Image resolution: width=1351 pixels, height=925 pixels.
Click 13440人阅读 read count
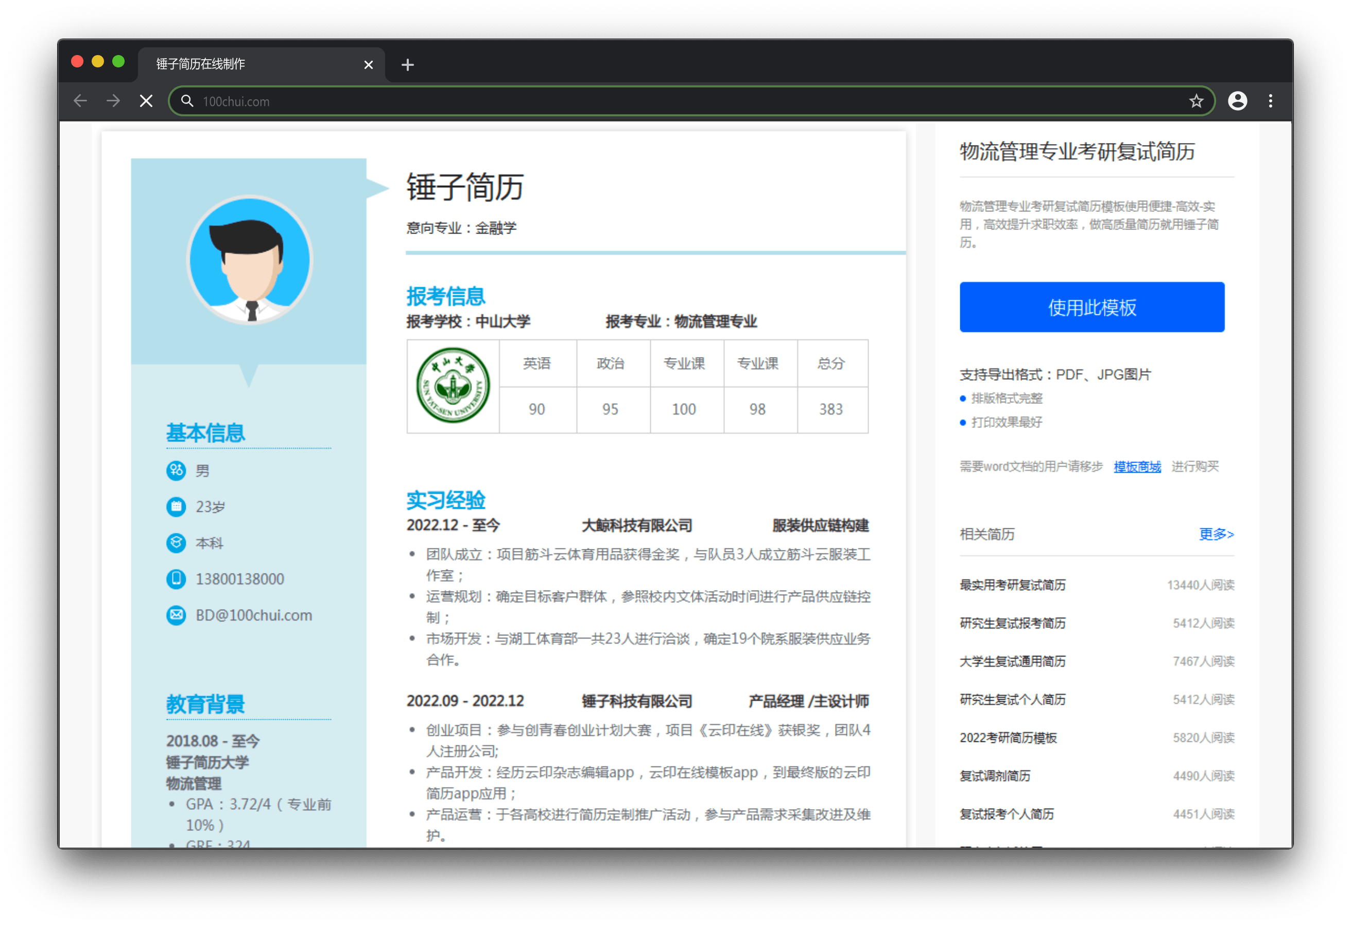[x=1201, y=585]
